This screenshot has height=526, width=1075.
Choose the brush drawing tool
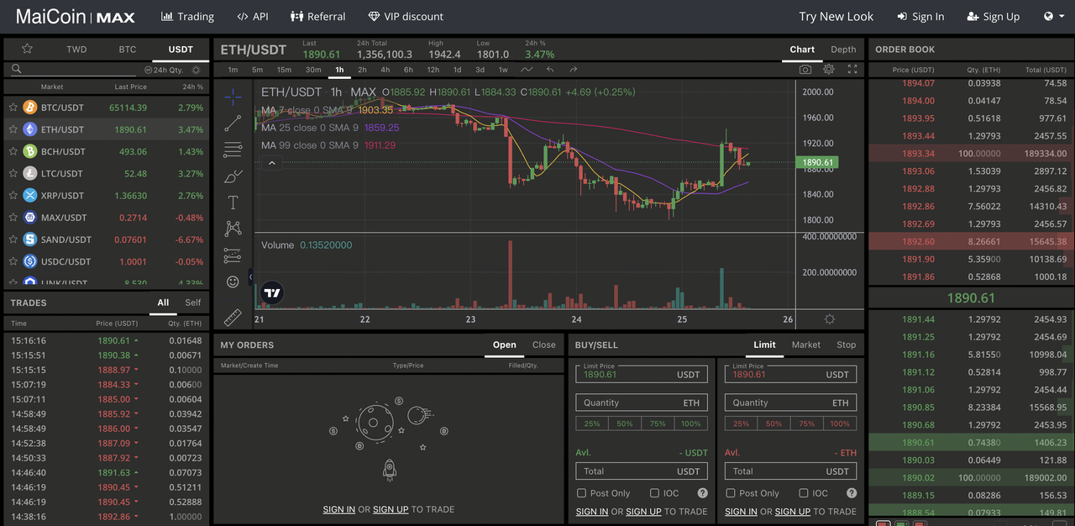pyautogui.click(x=233, y=176)
